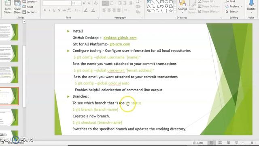This screenshot has width=259, height=146.
Task: Open Drawing dialog launcher
Action: click(221, 17)
